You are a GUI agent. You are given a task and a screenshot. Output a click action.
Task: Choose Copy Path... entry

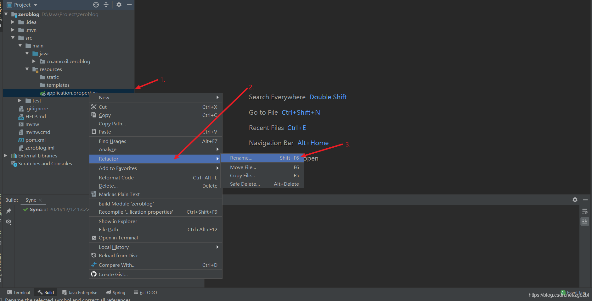[156, 123]
